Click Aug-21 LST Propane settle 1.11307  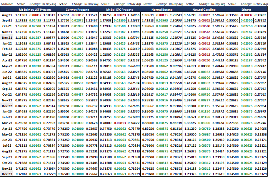[21, 15]
